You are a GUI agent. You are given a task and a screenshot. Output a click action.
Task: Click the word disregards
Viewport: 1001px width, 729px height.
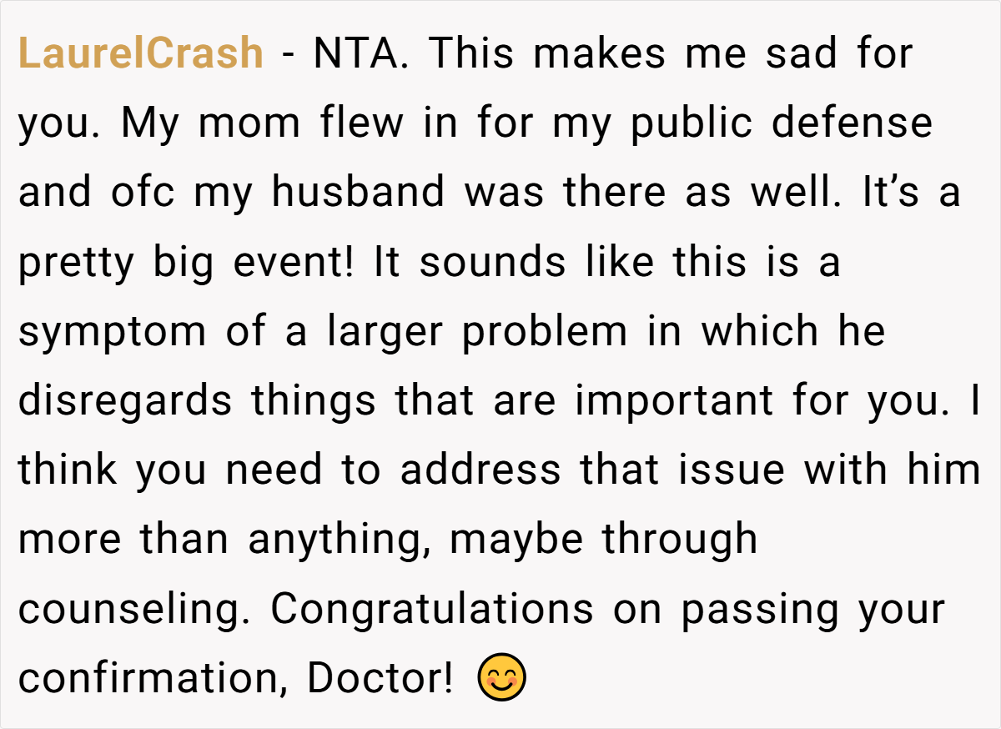click(125, 400)
